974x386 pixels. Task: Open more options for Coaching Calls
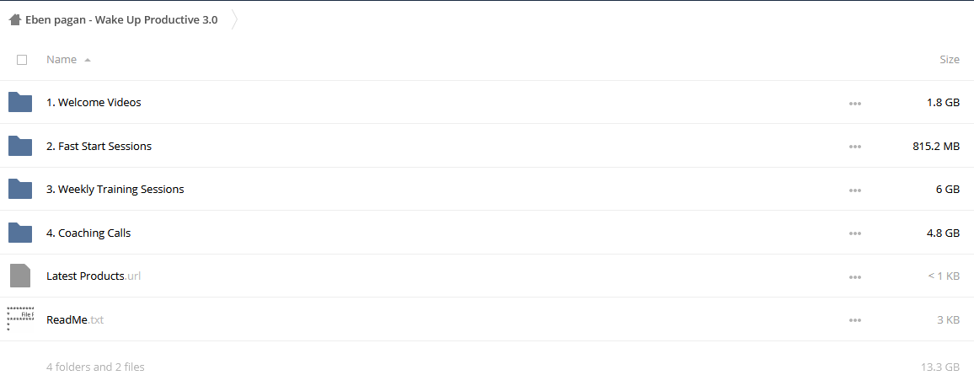pos(854,233)
